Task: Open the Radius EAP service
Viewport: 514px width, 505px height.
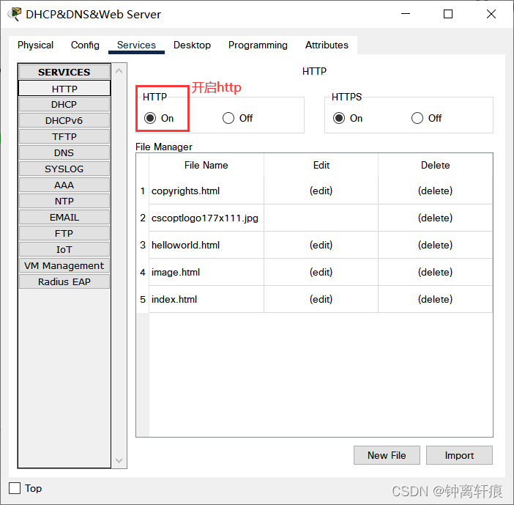Action: coord(64,281)
